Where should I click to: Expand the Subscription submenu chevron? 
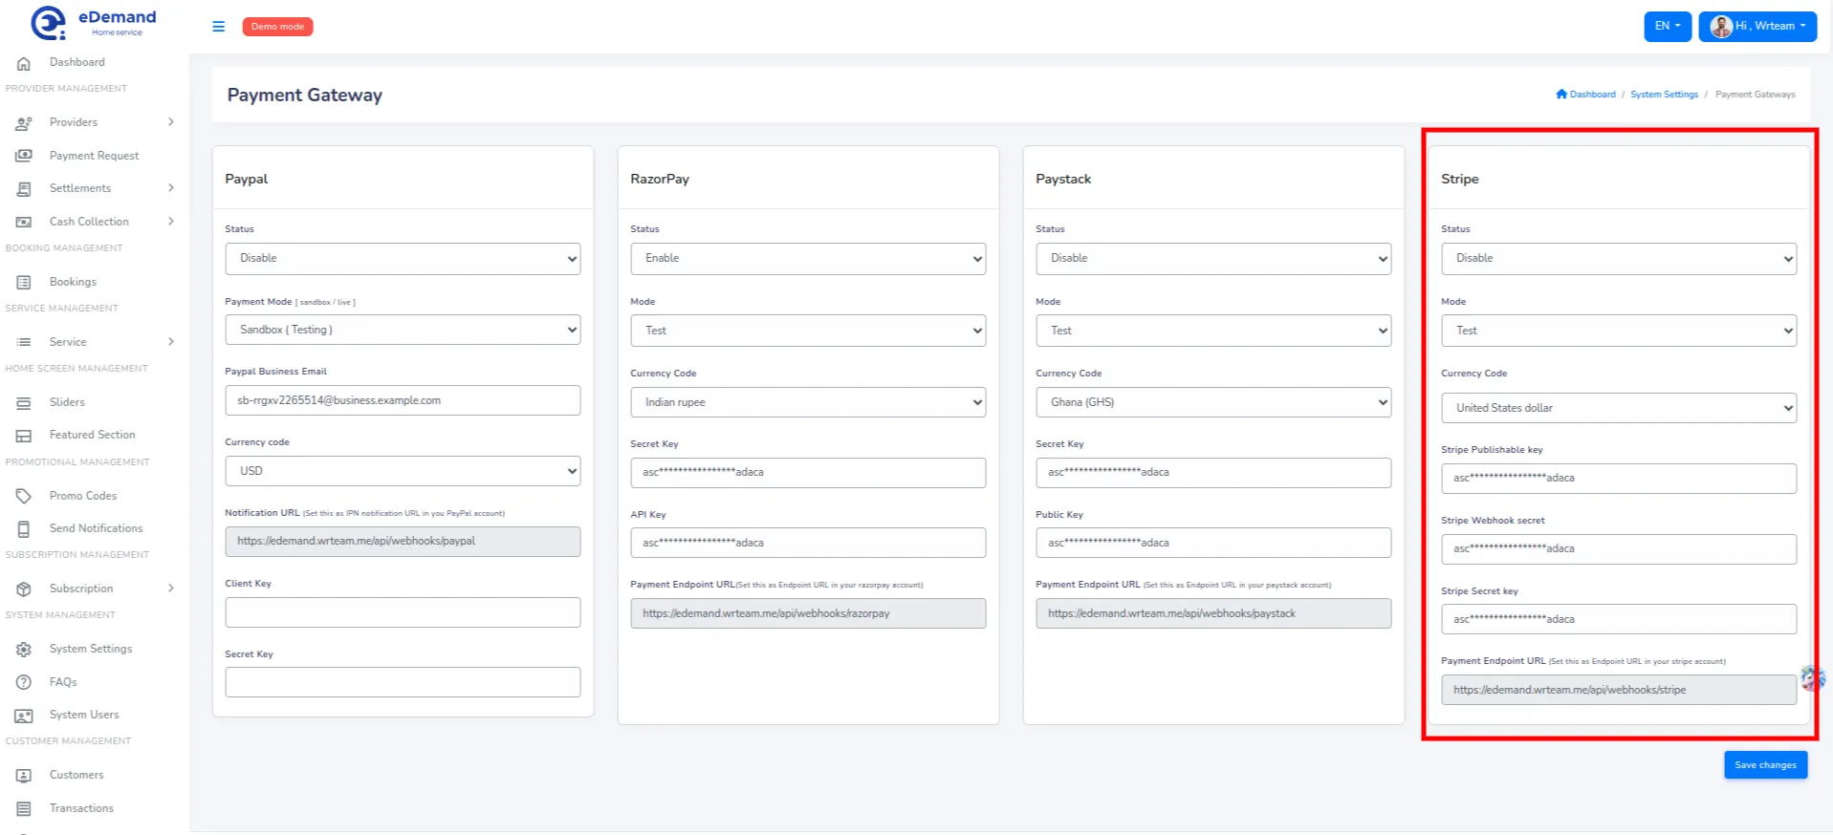pos(171,589)
